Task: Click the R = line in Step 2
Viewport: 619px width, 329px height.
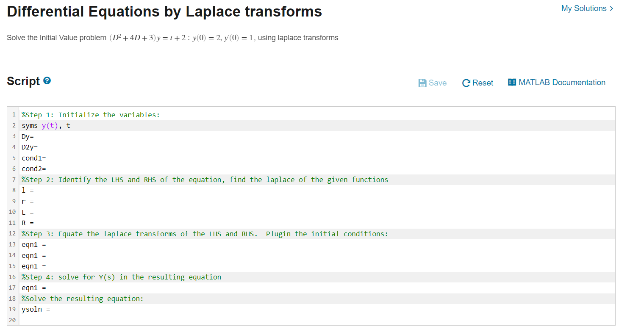Action: [x=27, y=223]
